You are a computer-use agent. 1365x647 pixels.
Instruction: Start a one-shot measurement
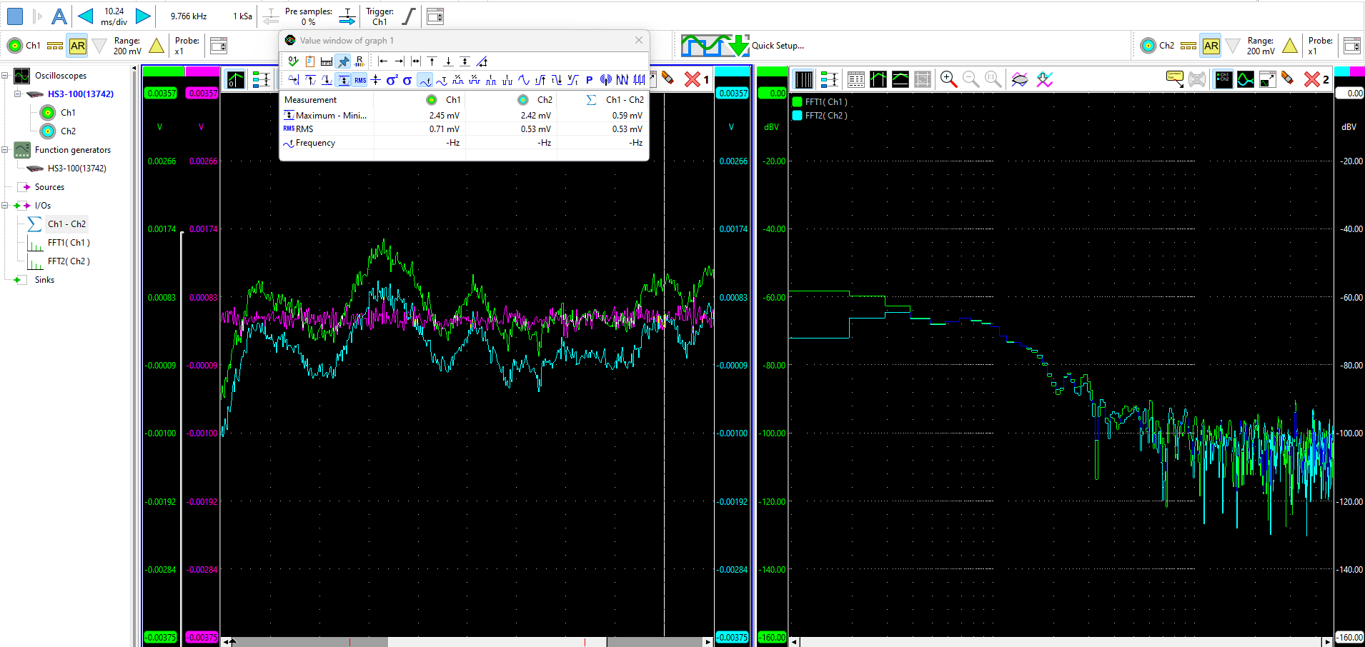(x=38, y=16)
